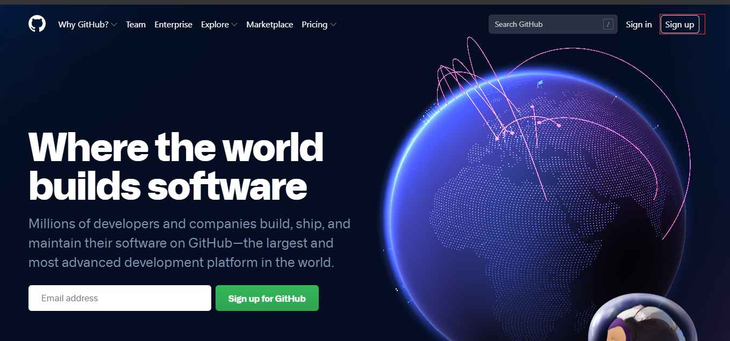Open the Marketplace link

tap(269, 25)
